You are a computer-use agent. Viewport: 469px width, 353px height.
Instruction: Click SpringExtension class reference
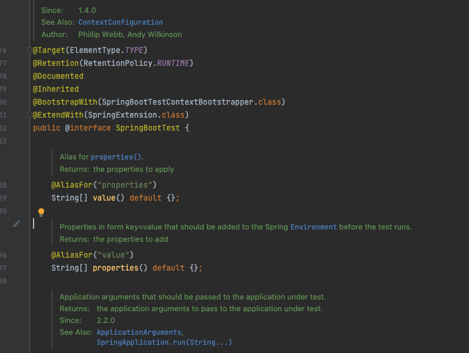(123, 115)
